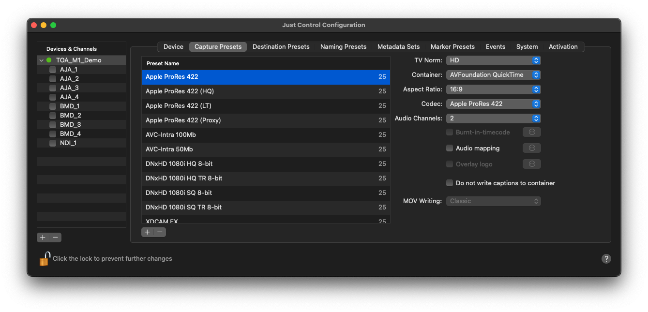Switch to the Events tab
Image resolution: width=648 pixels, height=312 pixels.
click(496, 47)
